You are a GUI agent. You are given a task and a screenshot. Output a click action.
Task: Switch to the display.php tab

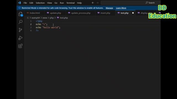[x=146, y=13]
